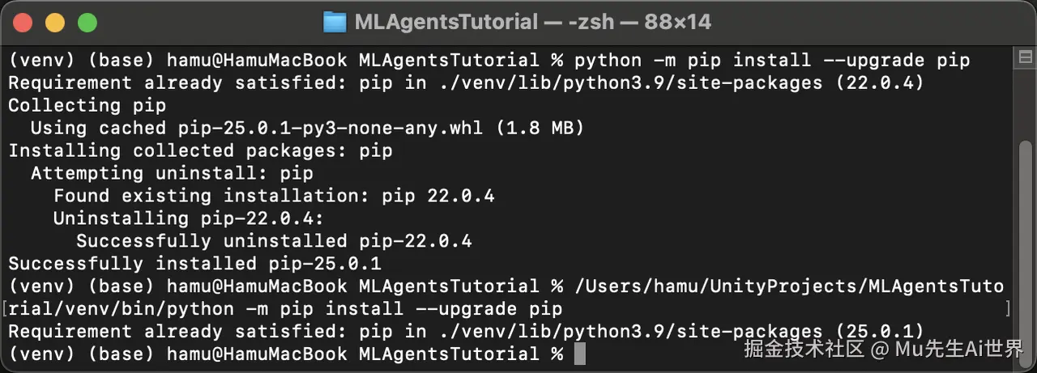
Task: Click the folder proxy icon in title bar
Action: (335, 22)
